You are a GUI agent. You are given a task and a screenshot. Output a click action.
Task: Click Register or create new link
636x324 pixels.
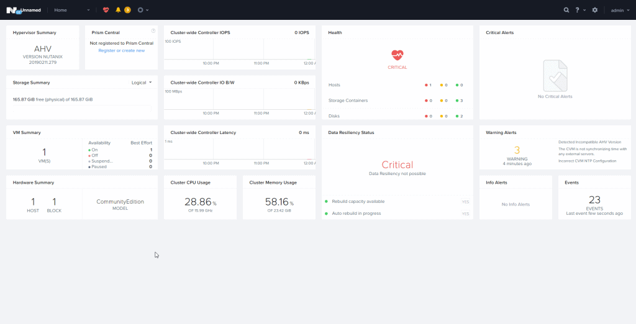click(121, 51)
